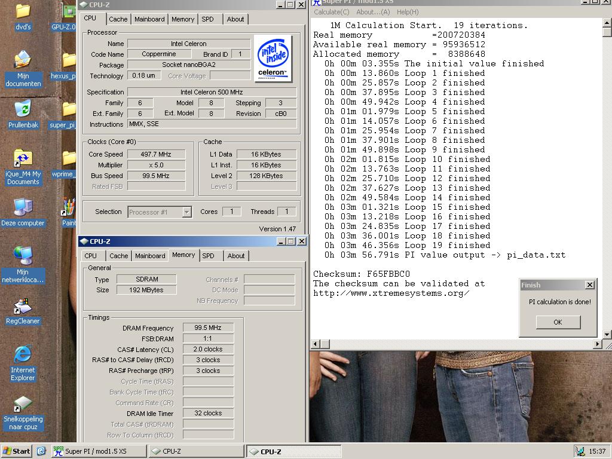Close the Finish dialog
612x459 pixels.
pyautogui.click(x=590, y=285)
